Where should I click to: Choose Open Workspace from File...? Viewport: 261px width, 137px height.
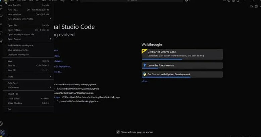point(28,35)
